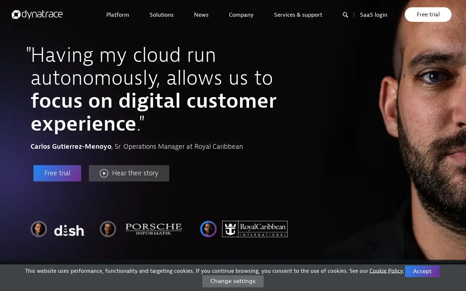The image size is (466, 291).
Task: Accept the cookie notice
Action: coord(422,271)
